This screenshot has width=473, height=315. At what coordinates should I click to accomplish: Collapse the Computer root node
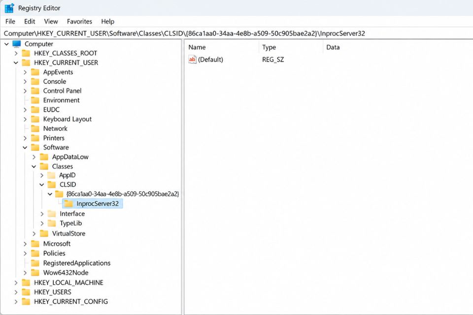[6, 44]
